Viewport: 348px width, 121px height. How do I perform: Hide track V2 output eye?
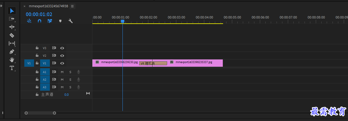point(62,55)
